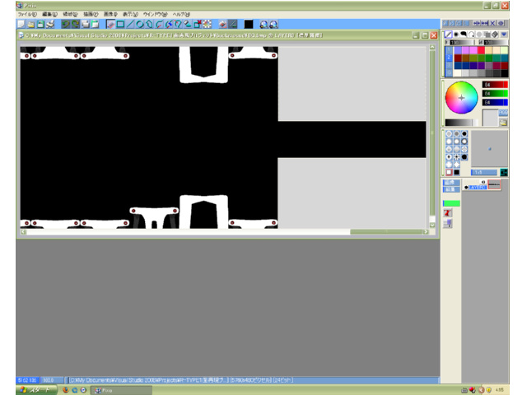Click the first magnifier zoom icon
Viewport: 527px width, 395px height.
263,24
